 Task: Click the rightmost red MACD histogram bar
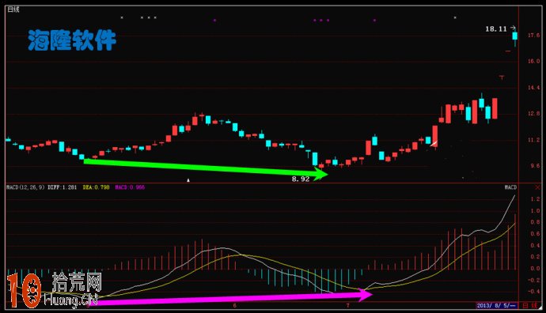515,241
